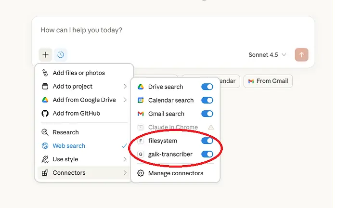Click the plus attachment button
The height and width of the screenshot is (208, 337).
(45, 55)
